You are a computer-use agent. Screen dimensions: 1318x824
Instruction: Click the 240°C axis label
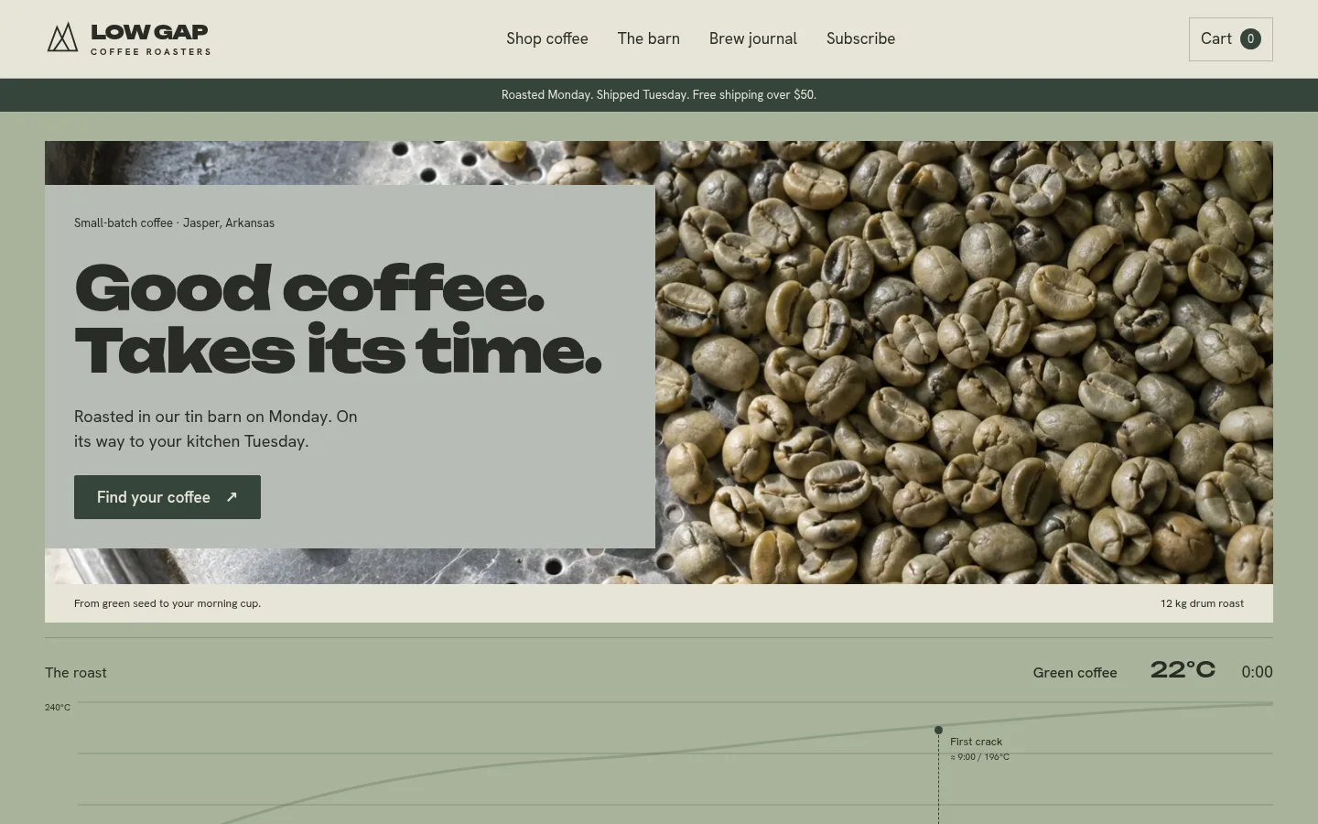coord(58,708)
